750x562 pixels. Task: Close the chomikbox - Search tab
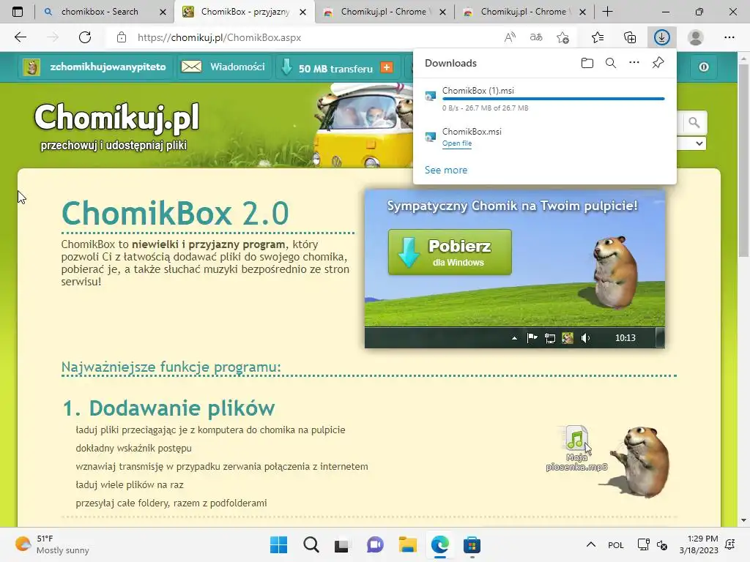click(163, 12)
